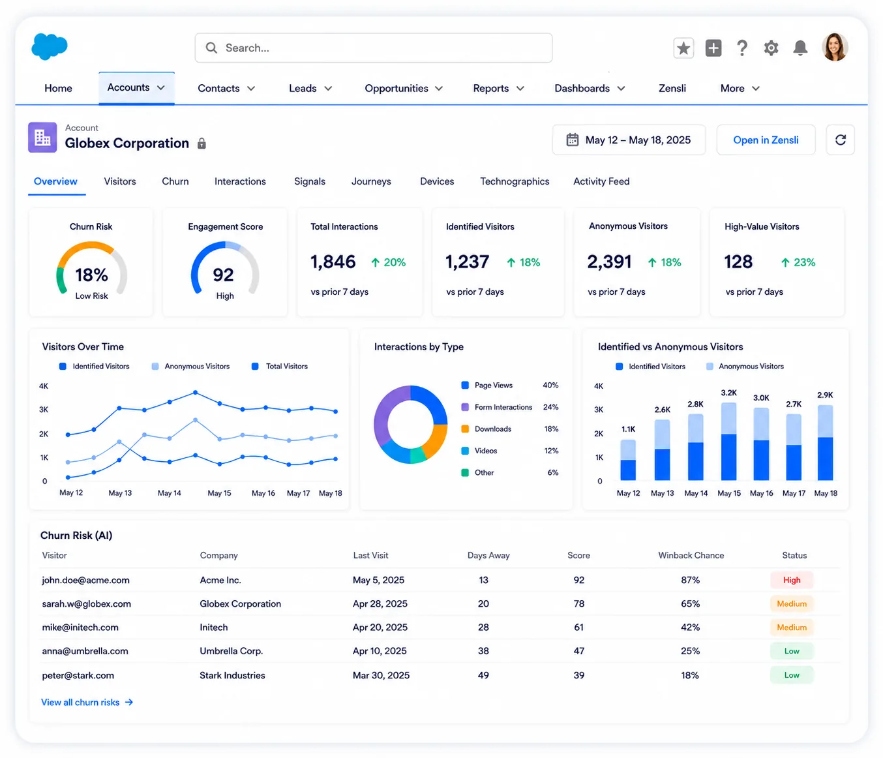Image resolution: width=883 pixels, height=758 pixels.
Task: Toggle Anonymous Visitors legend in bar chart
Action: click(x=745, y=367)
